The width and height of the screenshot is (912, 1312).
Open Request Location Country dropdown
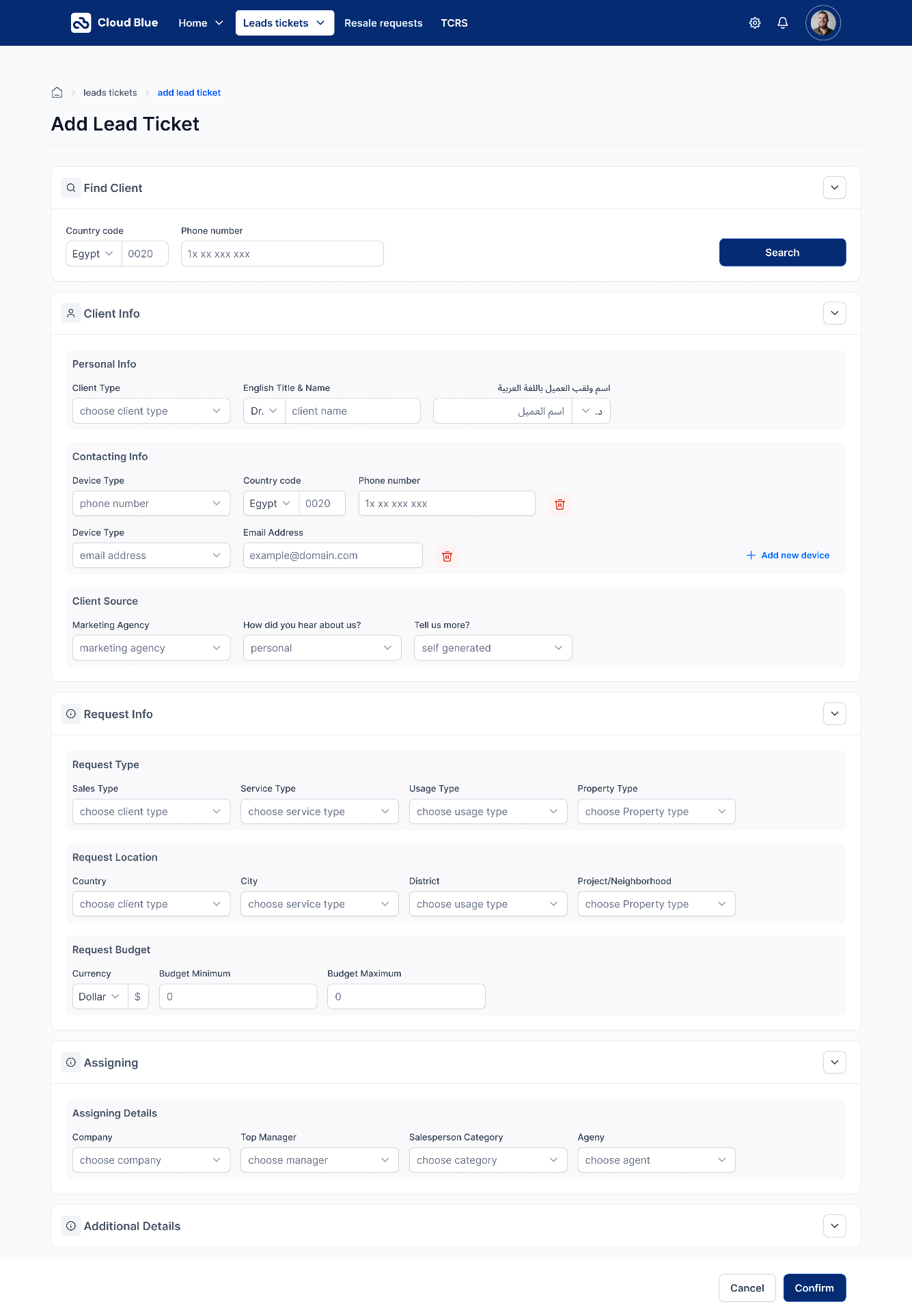click(x=151, y=904)
